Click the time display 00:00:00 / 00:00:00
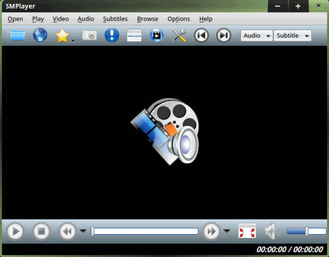 tap(290, 250)
